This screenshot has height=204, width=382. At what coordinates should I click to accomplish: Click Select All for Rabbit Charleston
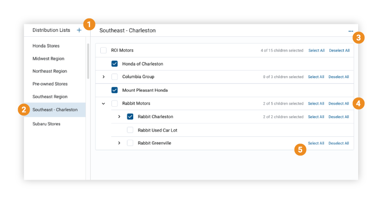[x=316, y=117]
